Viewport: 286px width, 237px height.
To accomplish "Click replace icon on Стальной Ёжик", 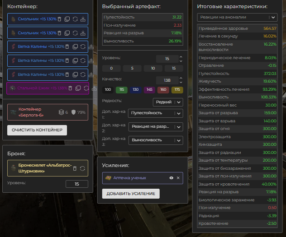I will pyautogui.click(x=86, y=88).
